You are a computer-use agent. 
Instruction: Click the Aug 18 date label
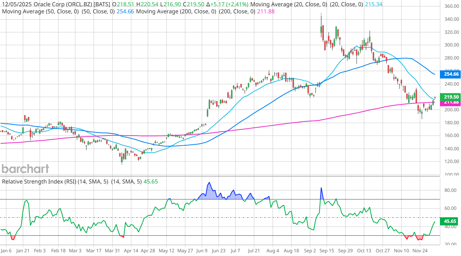tap(291, 251)
